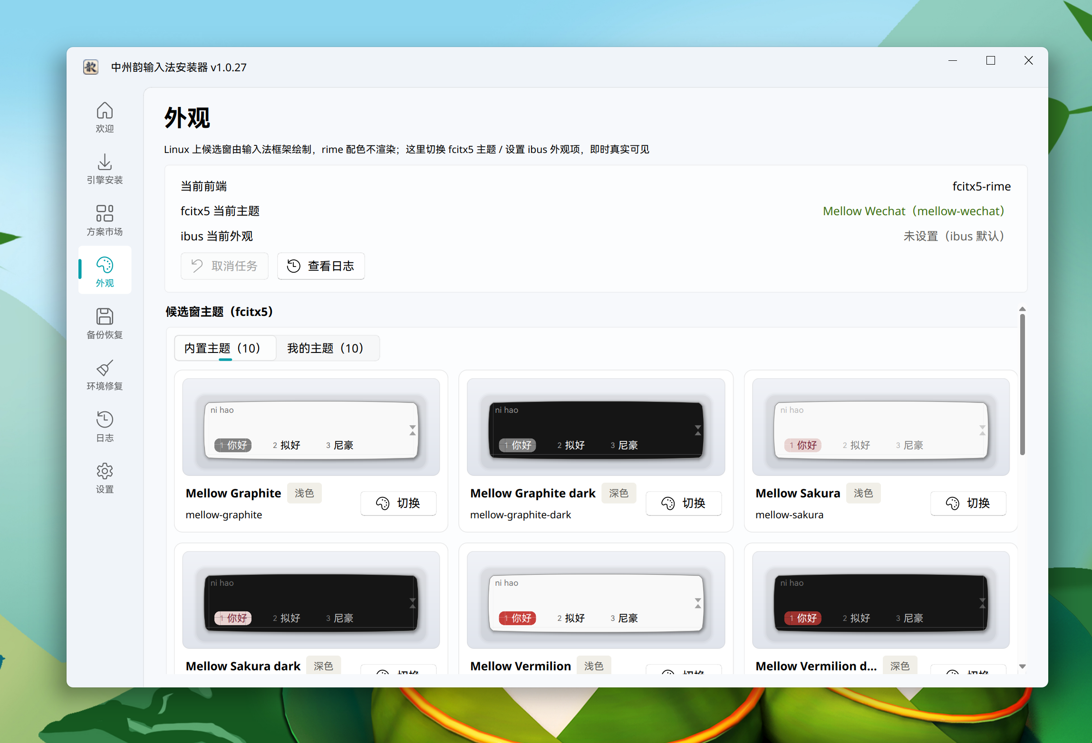Click the 取消任务 button
The height and width of the screenshot is (743, 1092).
tap(224, 266)
